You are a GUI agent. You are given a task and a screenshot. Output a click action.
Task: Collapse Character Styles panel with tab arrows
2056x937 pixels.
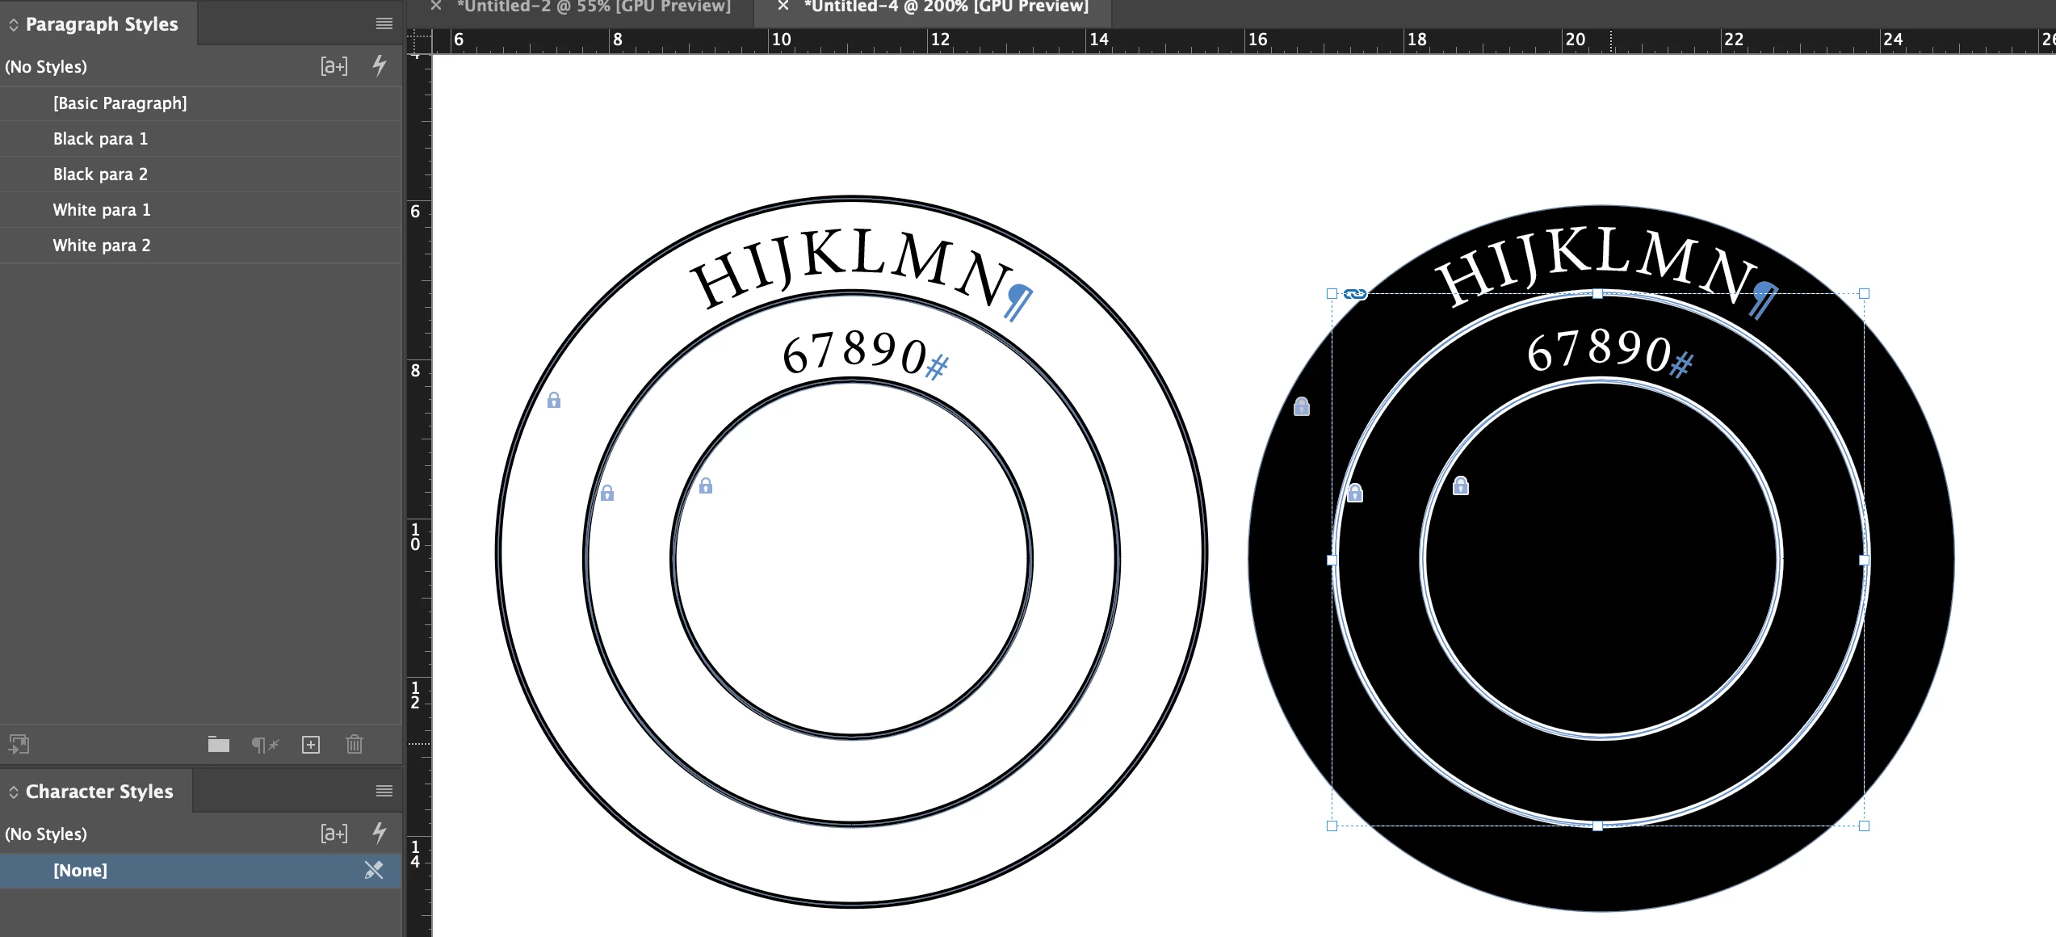coord(14,792)
